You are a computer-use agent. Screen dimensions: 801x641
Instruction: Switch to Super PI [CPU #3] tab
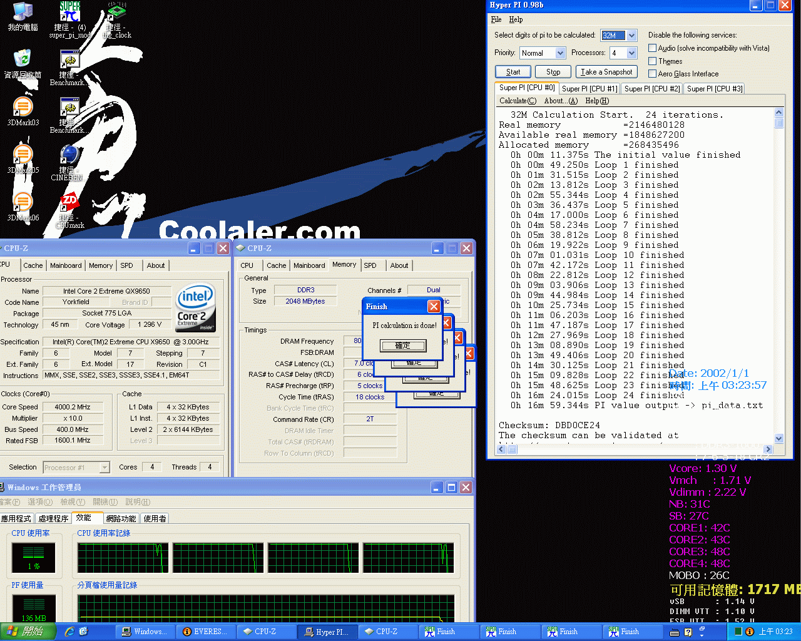click(x=715, y=89)
